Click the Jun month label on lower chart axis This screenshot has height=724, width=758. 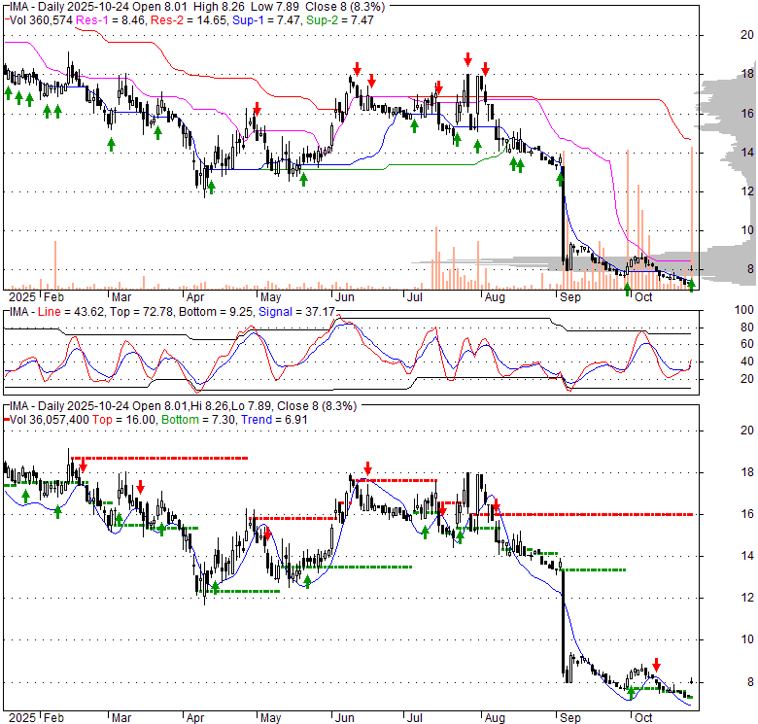point(345,717)
